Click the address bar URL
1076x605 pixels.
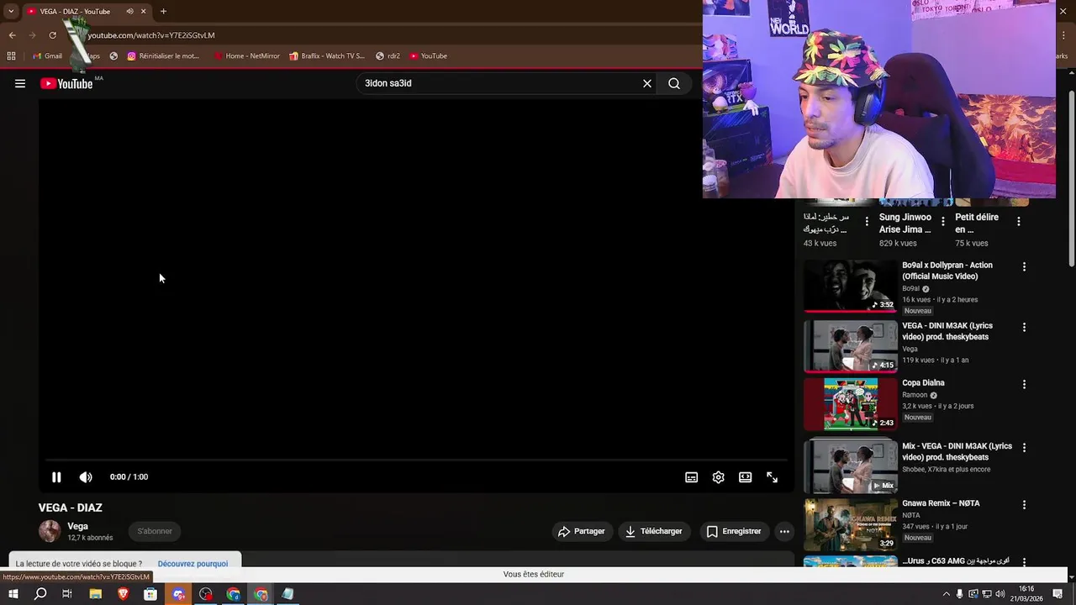tap(151, 35)
